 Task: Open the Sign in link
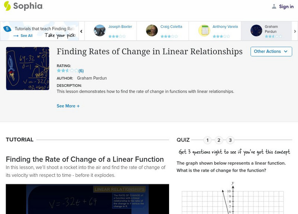[x=286, y=6]
